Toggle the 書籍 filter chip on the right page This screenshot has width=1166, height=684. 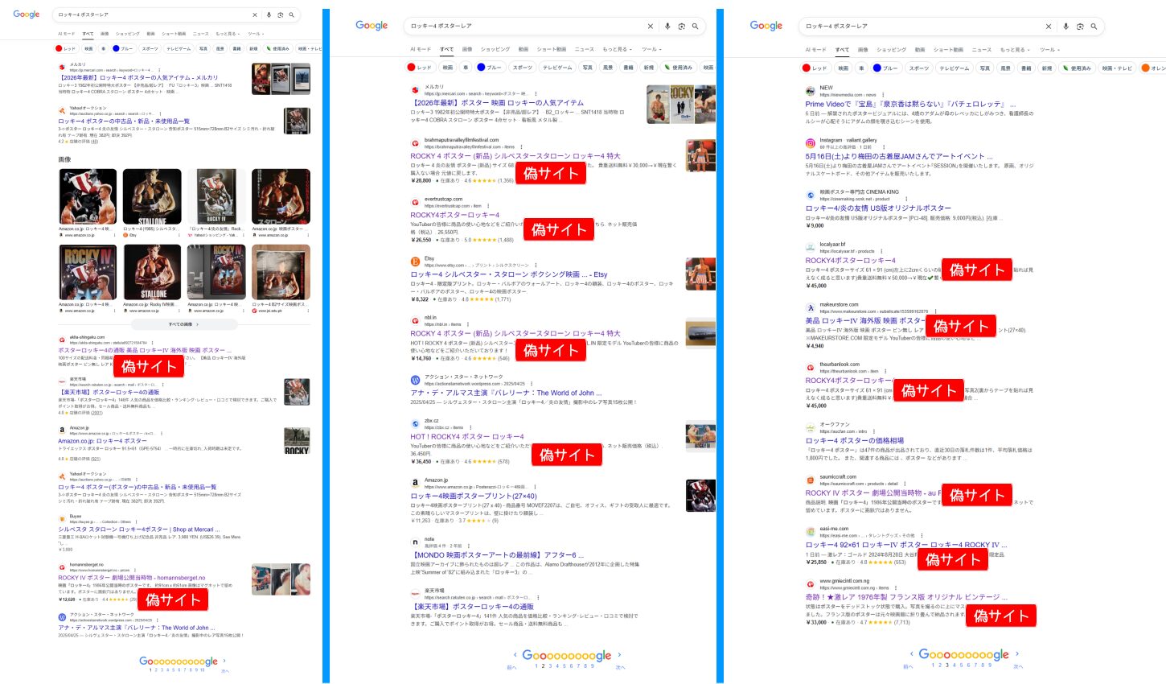point(1026,68)
